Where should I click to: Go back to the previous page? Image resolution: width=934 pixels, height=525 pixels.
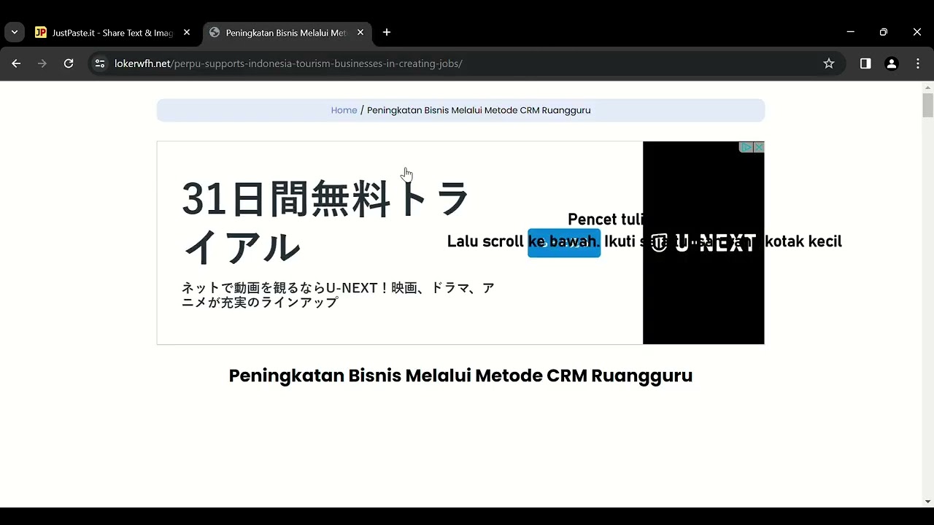[x=16, y=63]
